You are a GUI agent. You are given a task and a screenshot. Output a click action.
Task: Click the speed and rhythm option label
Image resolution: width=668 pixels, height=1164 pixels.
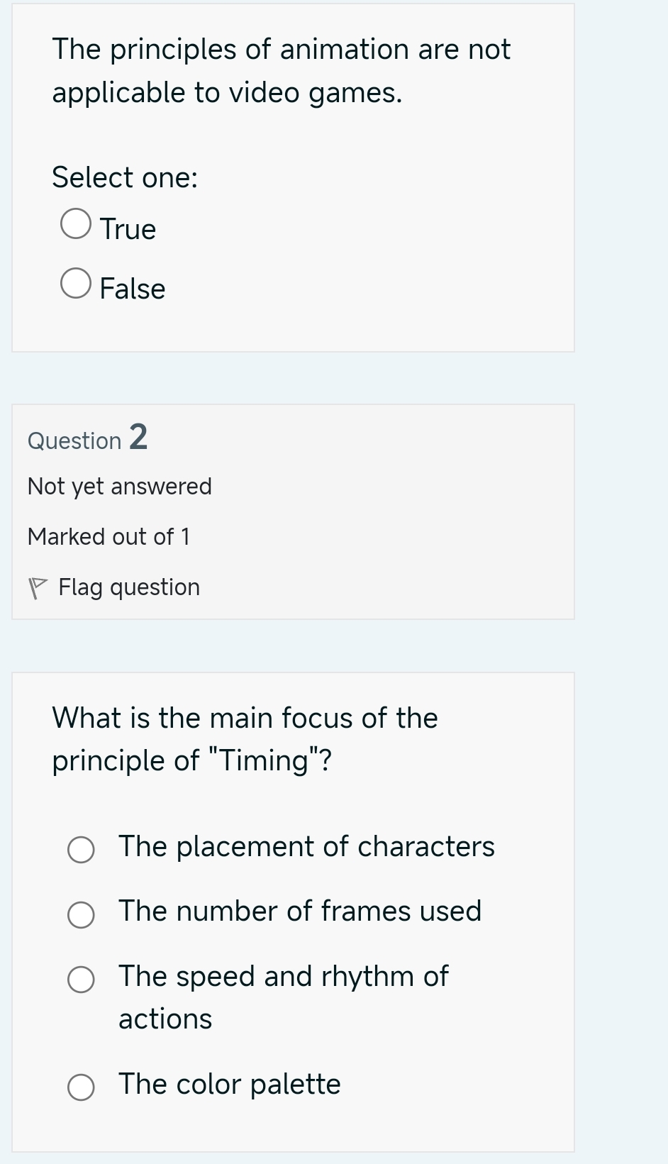click(282, 996)
